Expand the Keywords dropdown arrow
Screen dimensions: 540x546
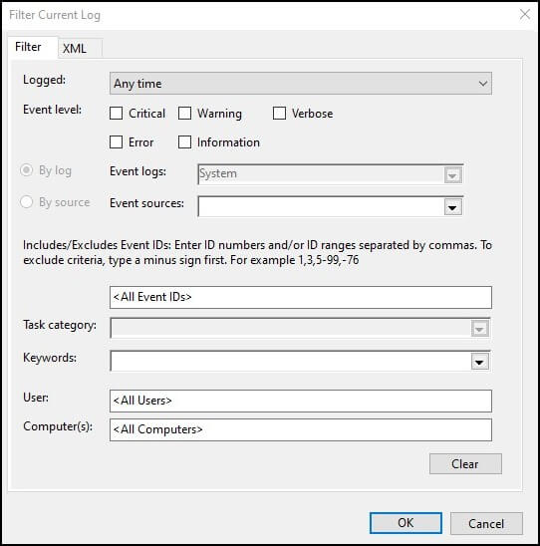tap(480, 362)
